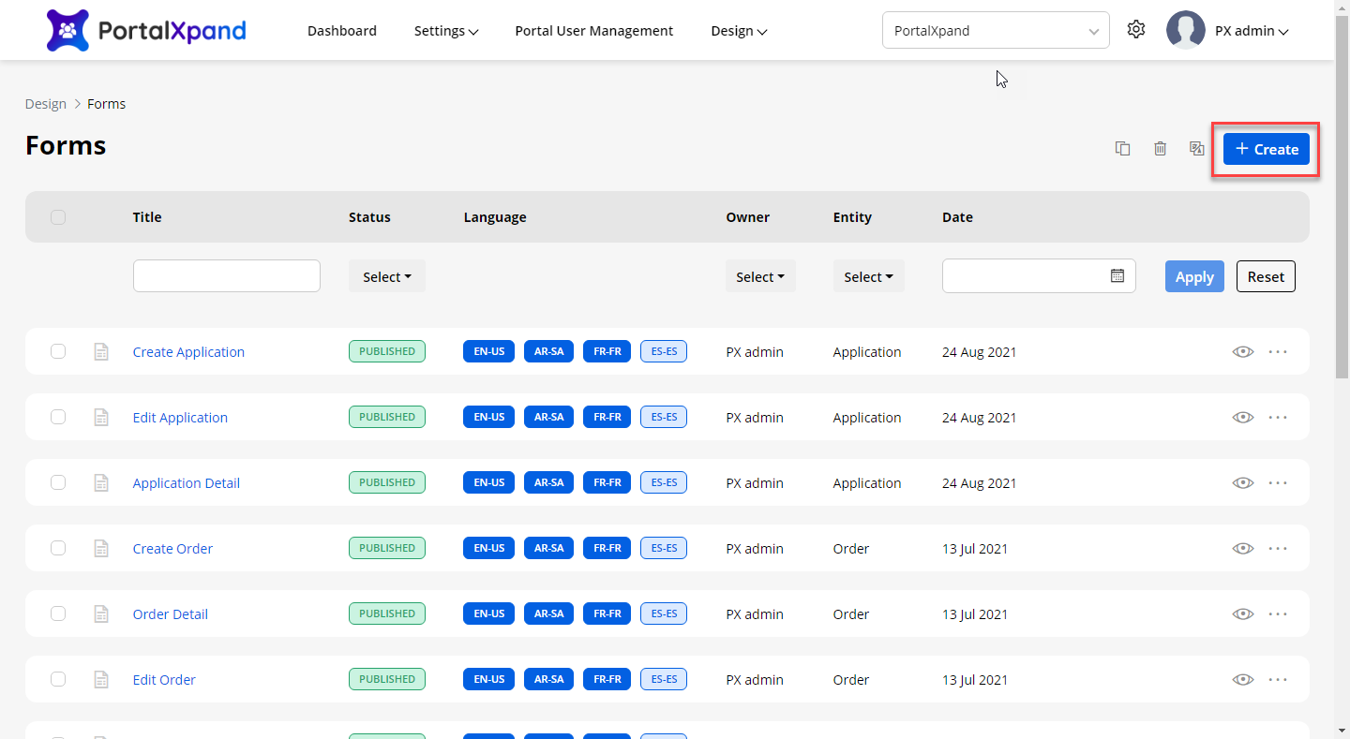Open the Owner filter Select dropdown
The height and width of the screenshot is (739, 1350).
point(760,277)
